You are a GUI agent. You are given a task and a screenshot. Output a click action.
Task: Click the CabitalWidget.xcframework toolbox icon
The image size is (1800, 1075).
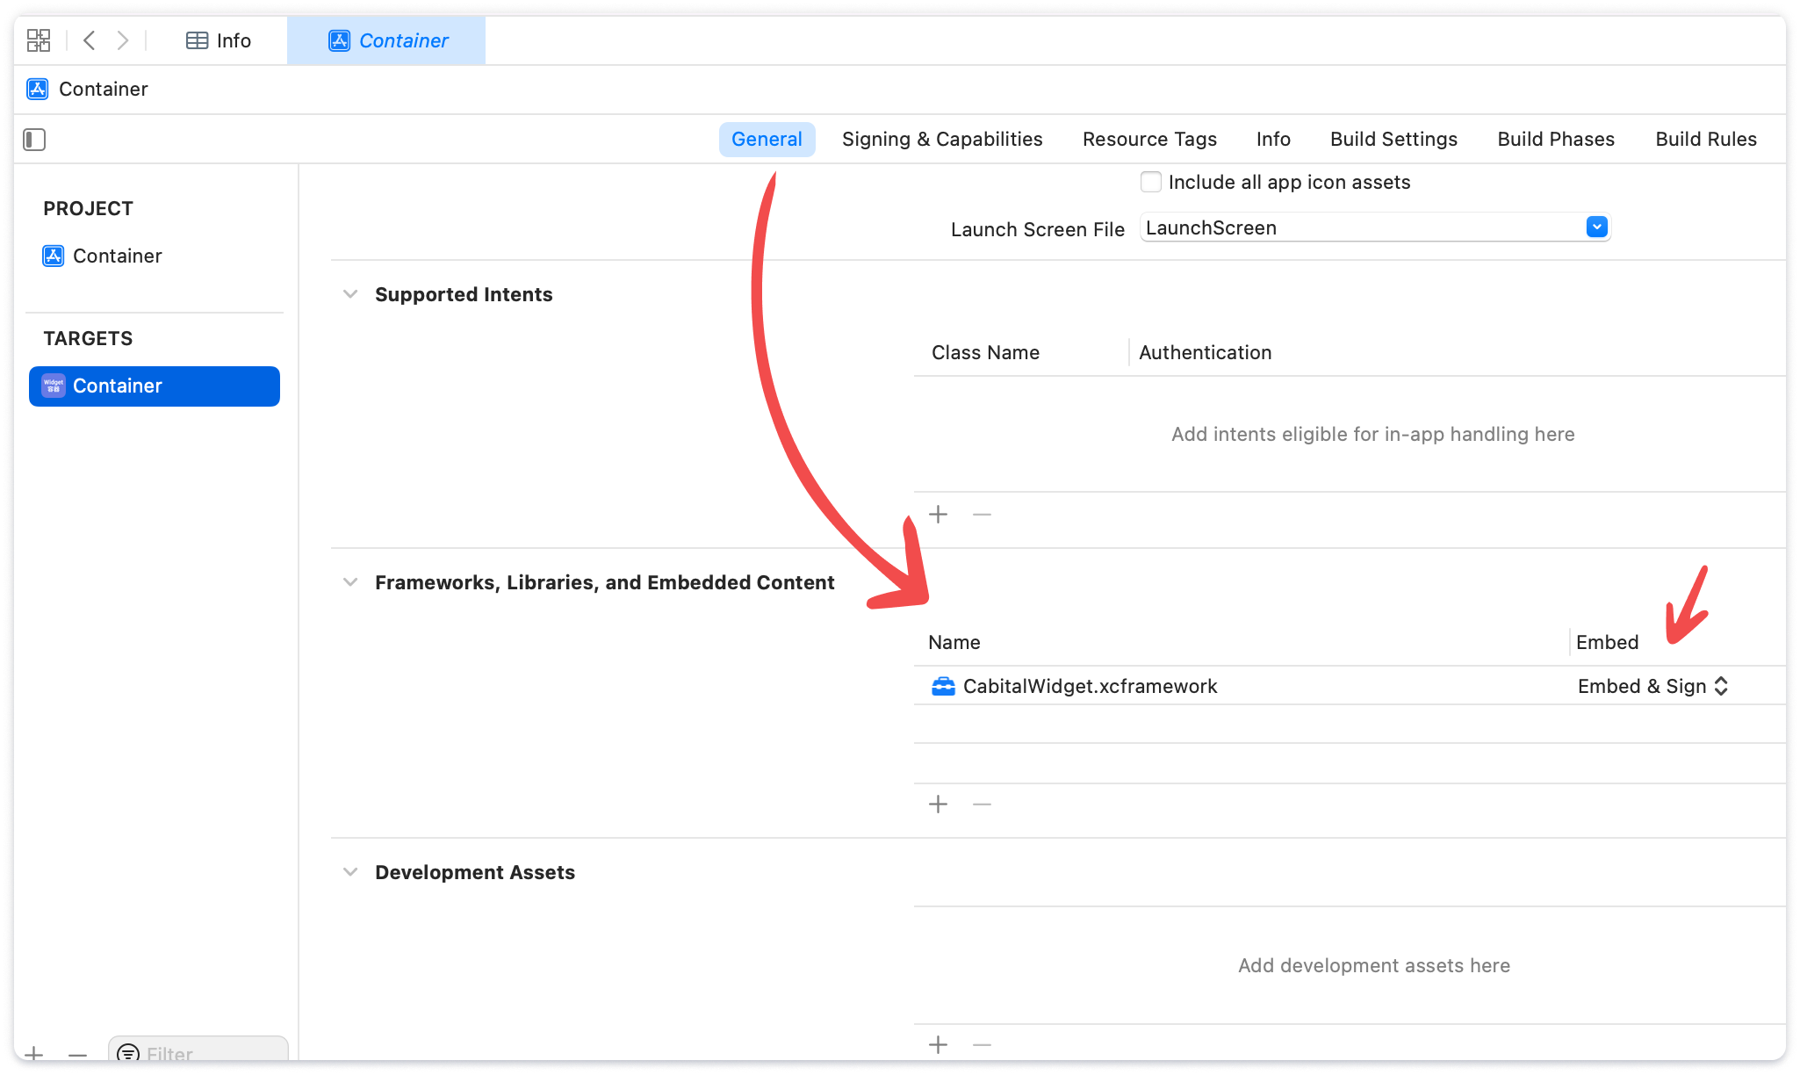[x=943, y=687]
